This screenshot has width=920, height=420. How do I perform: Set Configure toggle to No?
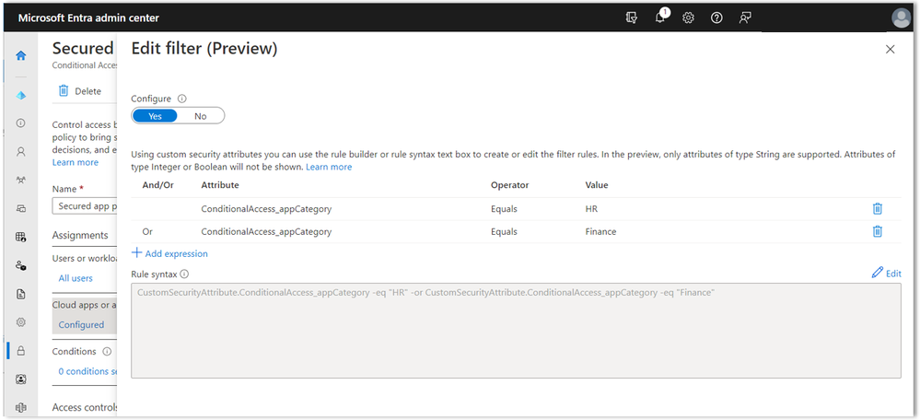201,116
